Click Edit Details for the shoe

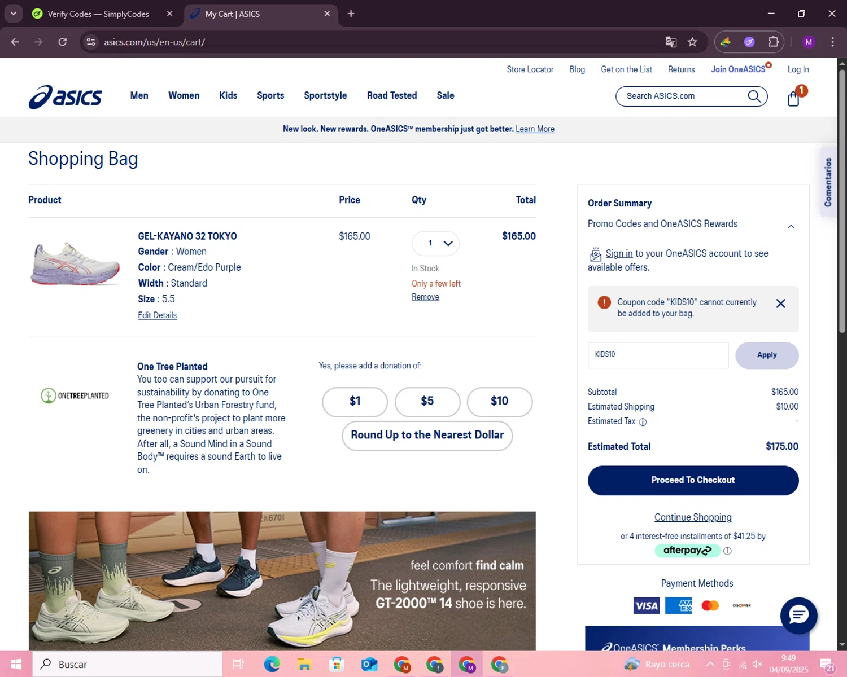coord(157,315)
